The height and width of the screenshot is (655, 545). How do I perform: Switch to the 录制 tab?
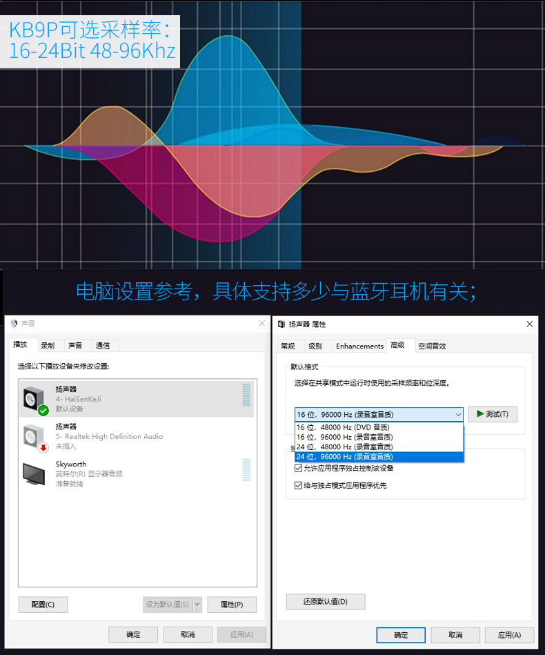[x=47, y=345]
